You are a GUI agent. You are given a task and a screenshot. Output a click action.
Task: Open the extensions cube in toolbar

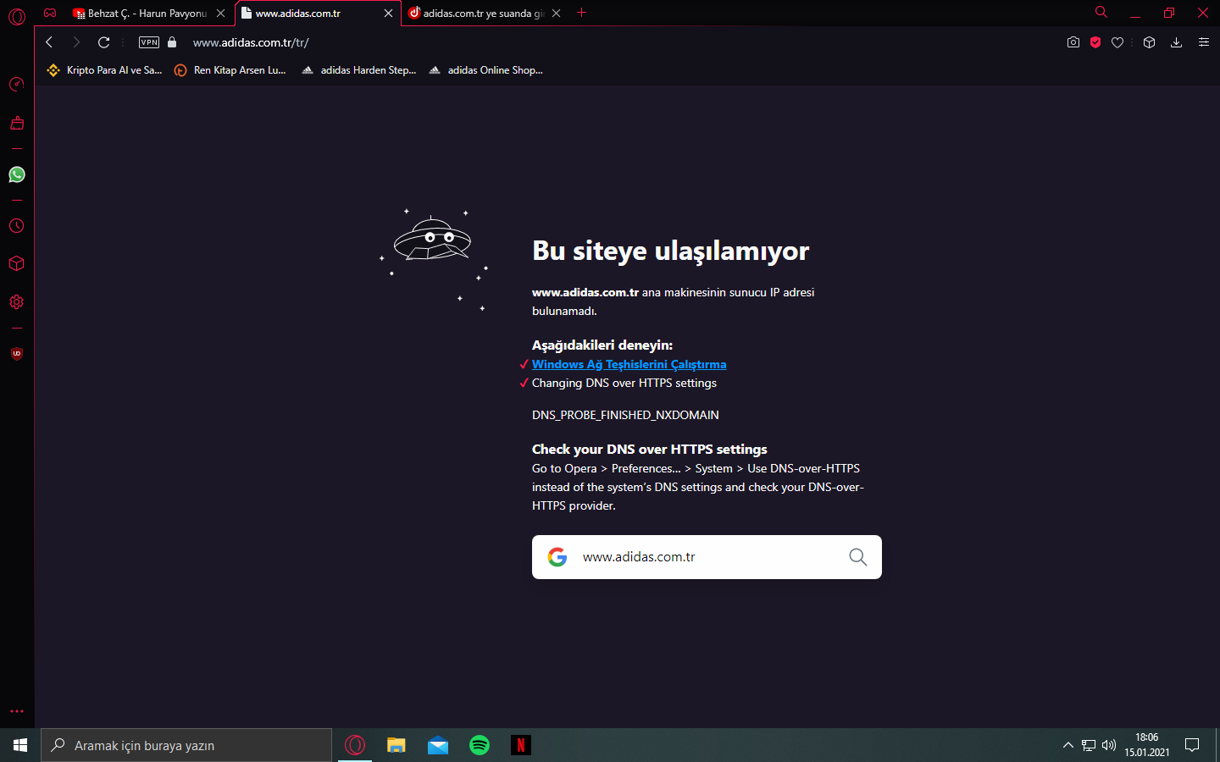(1150, 42)
